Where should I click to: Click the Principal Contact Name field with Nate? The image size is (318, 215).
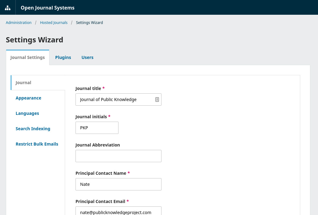(118, 184)
